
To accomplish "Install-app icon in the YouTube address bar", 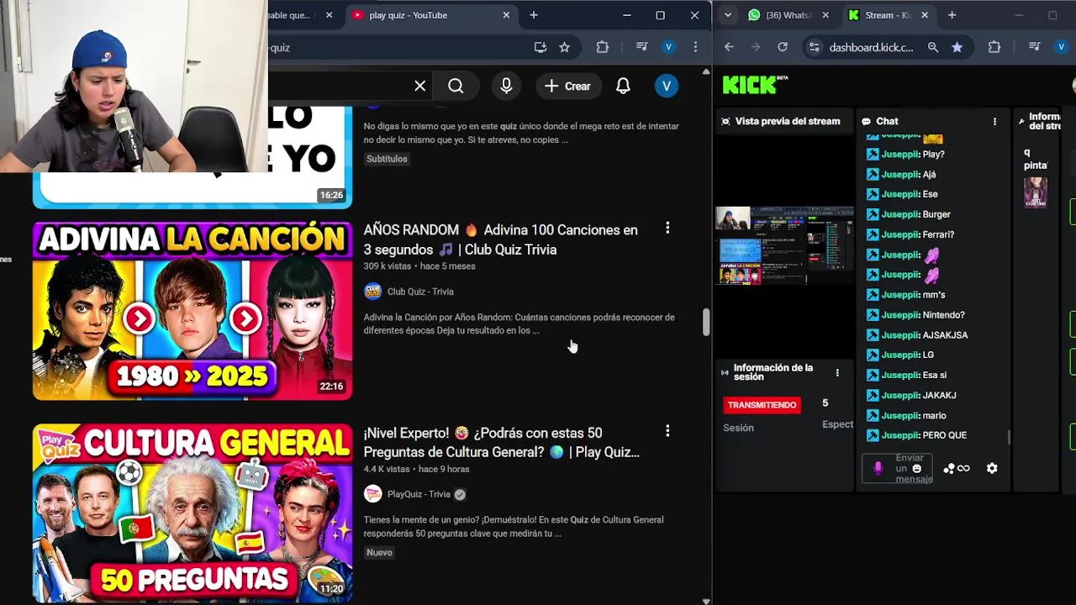I will pyautogui.click(x=541, y=47).
